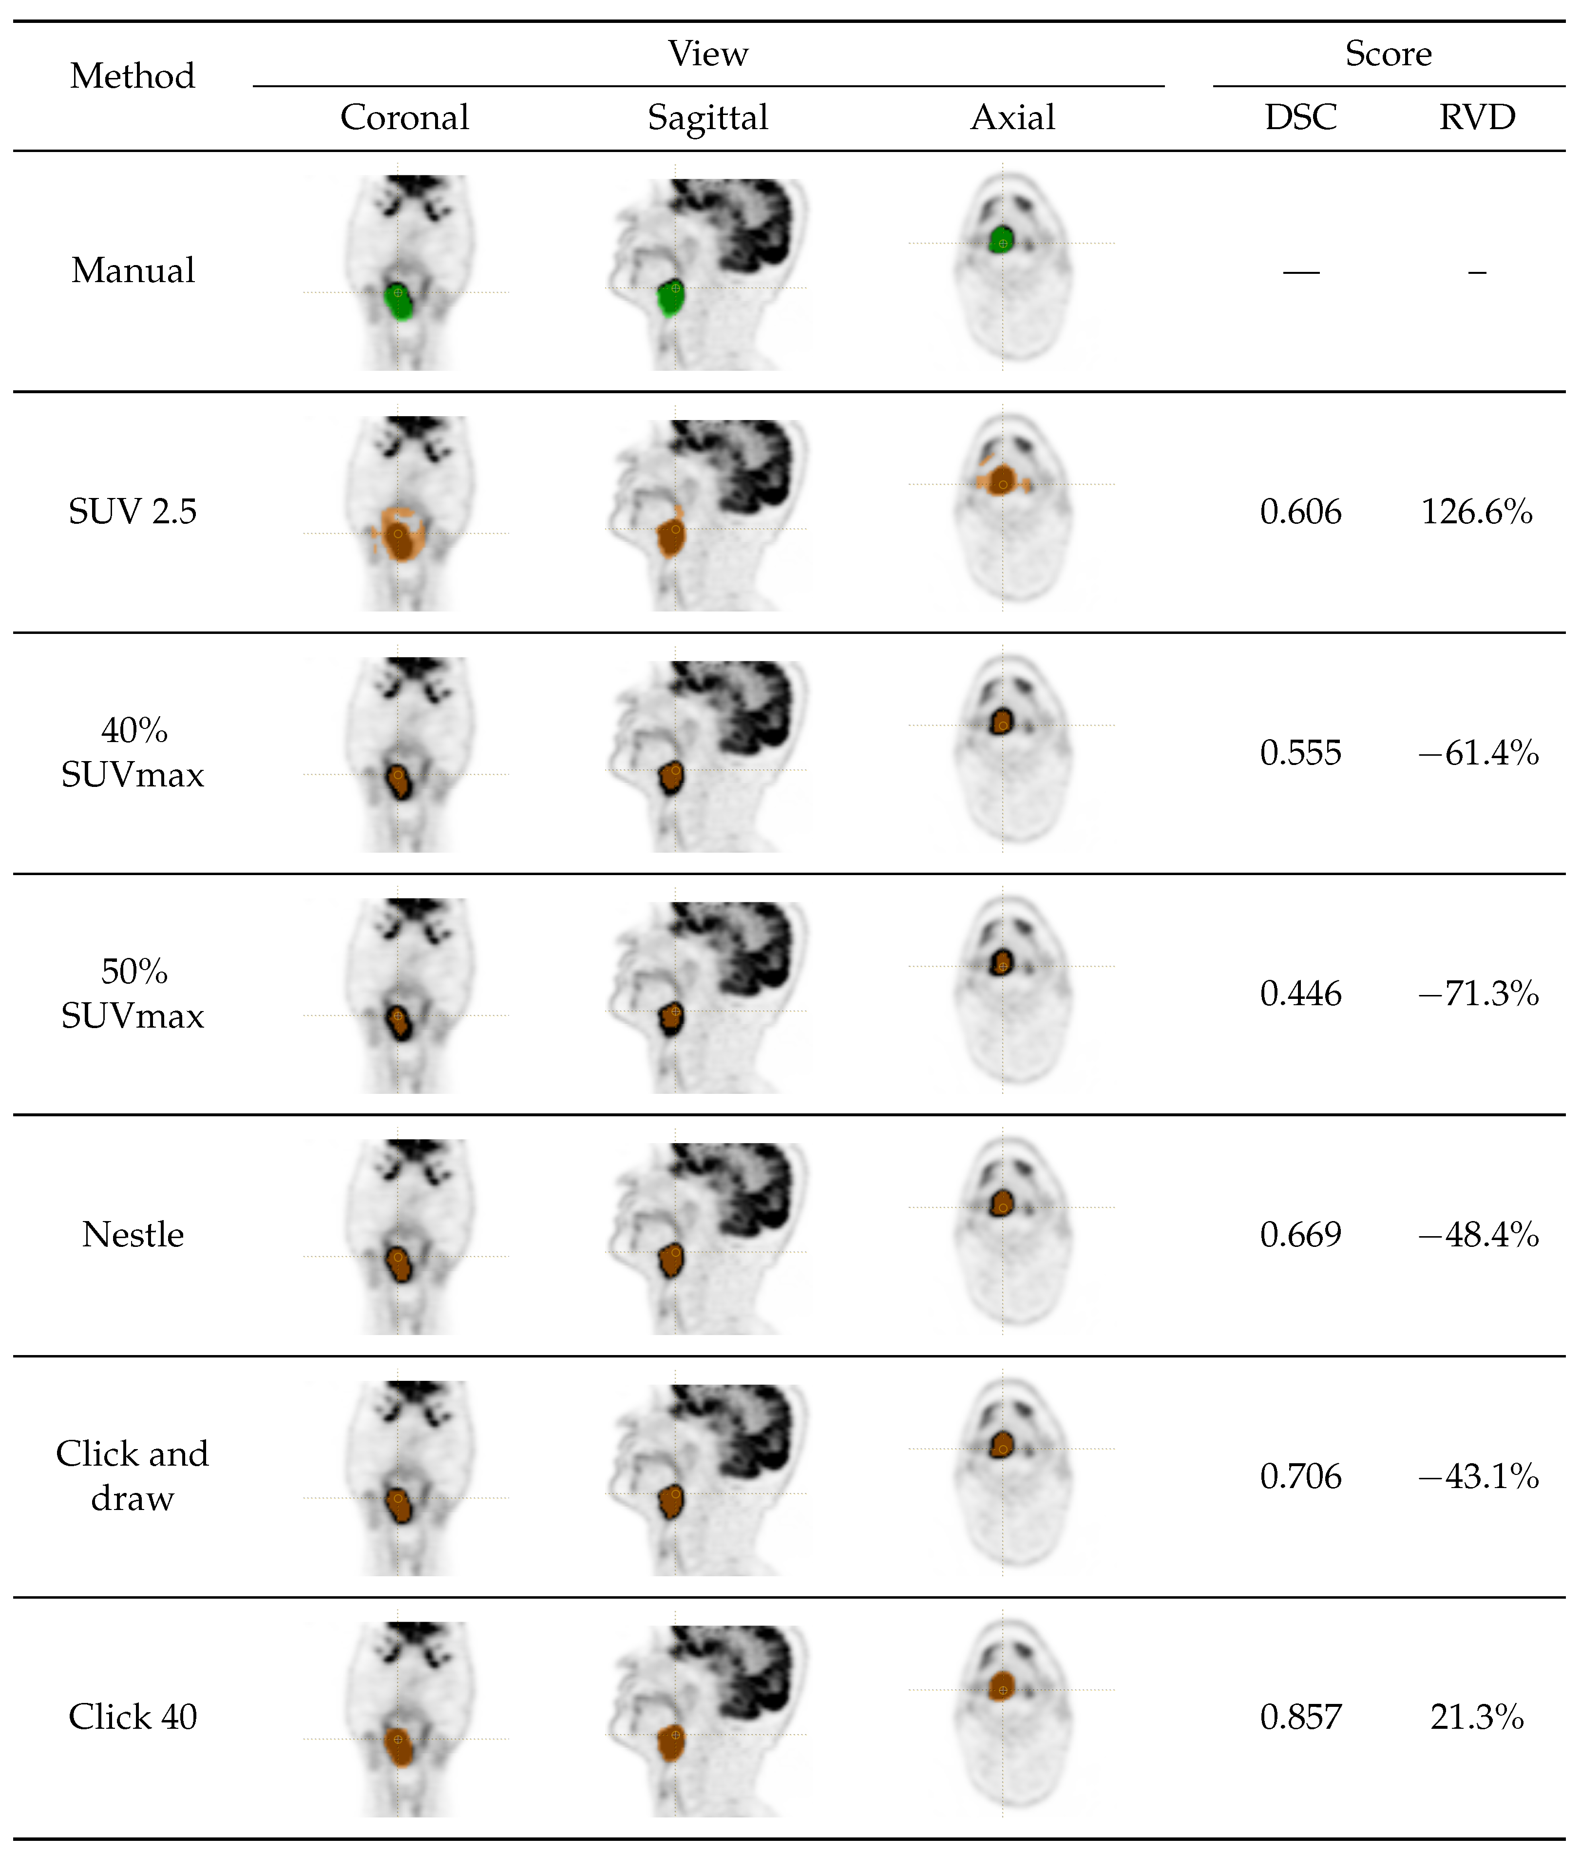Select the Manual row sagittal image
The image size is (1581, 1854).
(x=708, y=273)
